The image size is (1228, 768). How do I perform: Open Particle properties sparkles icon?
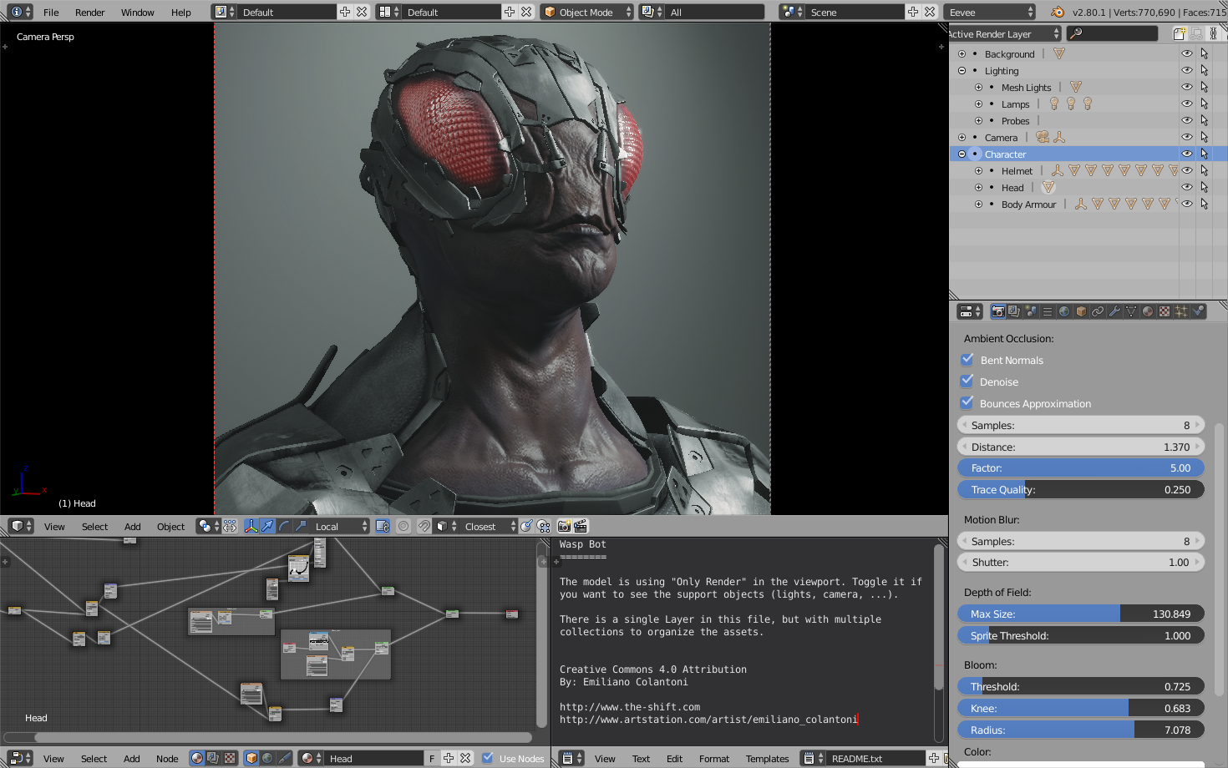1181,311
